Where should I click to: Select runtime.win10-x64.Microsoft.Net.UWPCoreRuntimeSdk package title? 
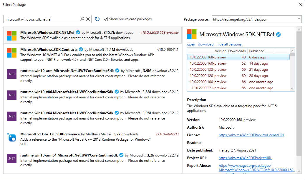(67, 113)
